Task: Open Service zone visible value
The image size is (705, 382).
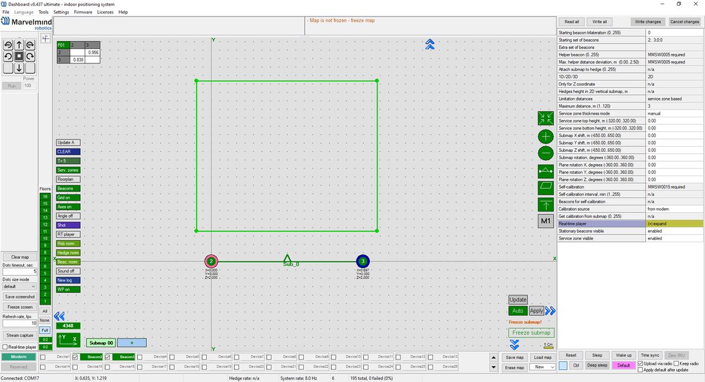Action: 674,238
